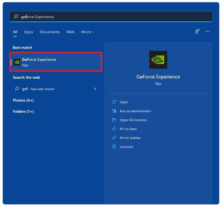This screenshot has height=206, width=222.
Task: Select the Web filter tab
Action: click(70, 32)
